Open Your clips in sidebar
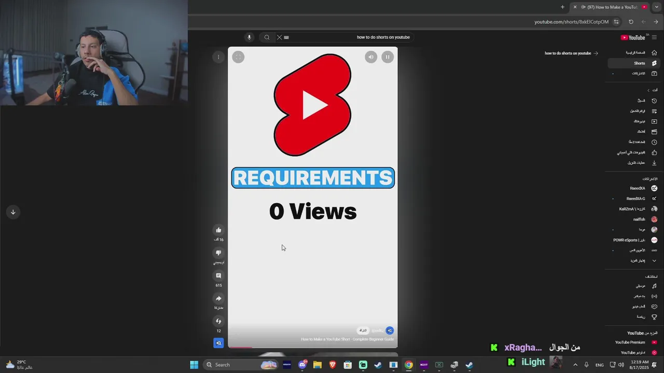Image resolution: width=664 pixels, height=373 pixels. 633,132
